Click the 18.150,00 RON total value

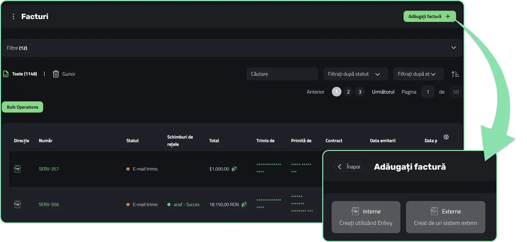[x=224, y=204]
